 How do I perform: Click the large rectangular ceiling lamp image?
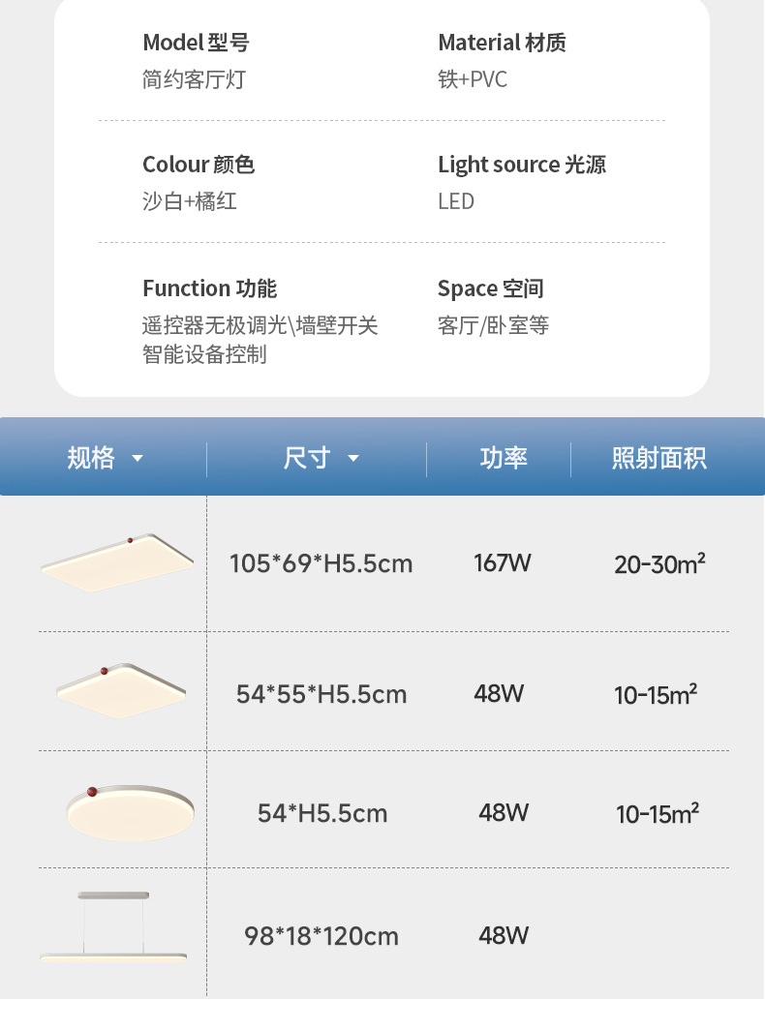pos(117,562)
